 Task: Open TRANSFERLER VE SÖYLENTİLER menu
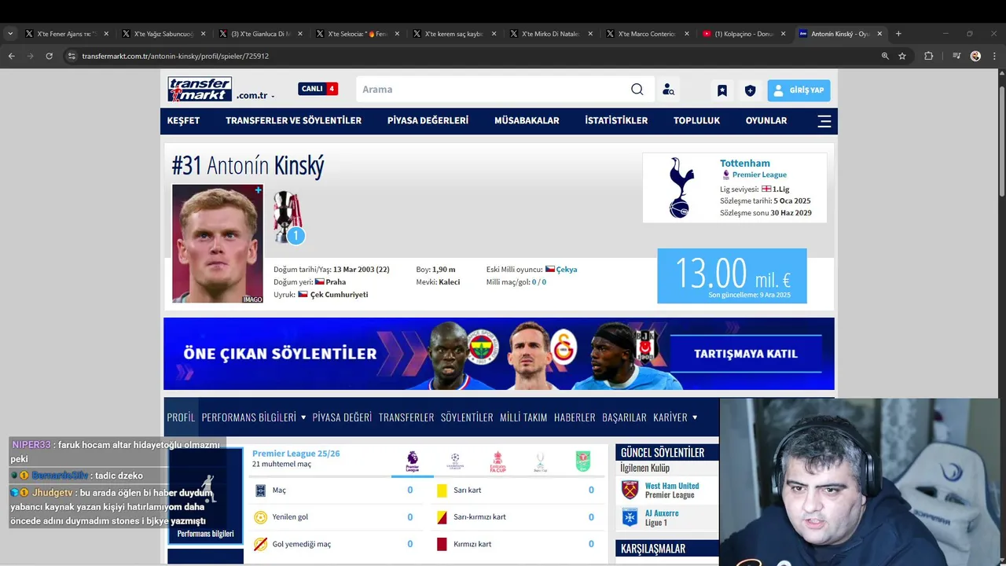293,120
